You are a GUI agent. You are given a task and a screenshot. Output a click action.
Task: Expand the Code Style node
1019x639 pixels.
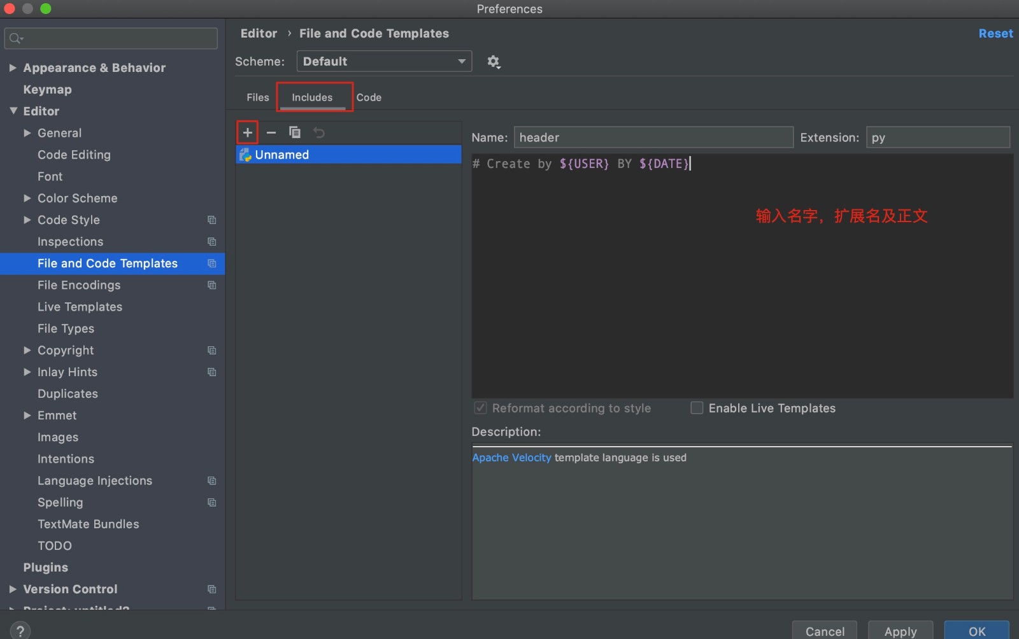click(27, 220)
